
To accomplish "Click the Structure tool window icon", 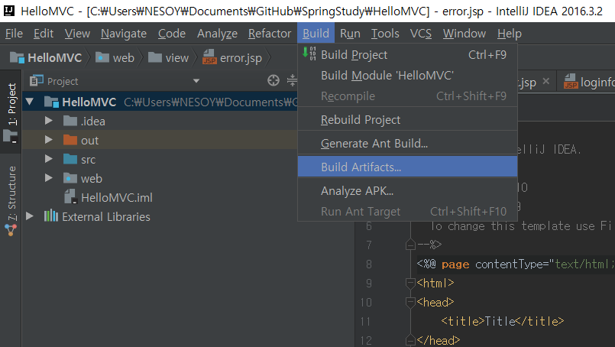I will click(11, 229).
